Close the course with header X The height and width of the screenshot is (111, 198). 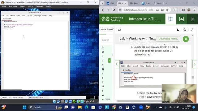click(192, 19)
